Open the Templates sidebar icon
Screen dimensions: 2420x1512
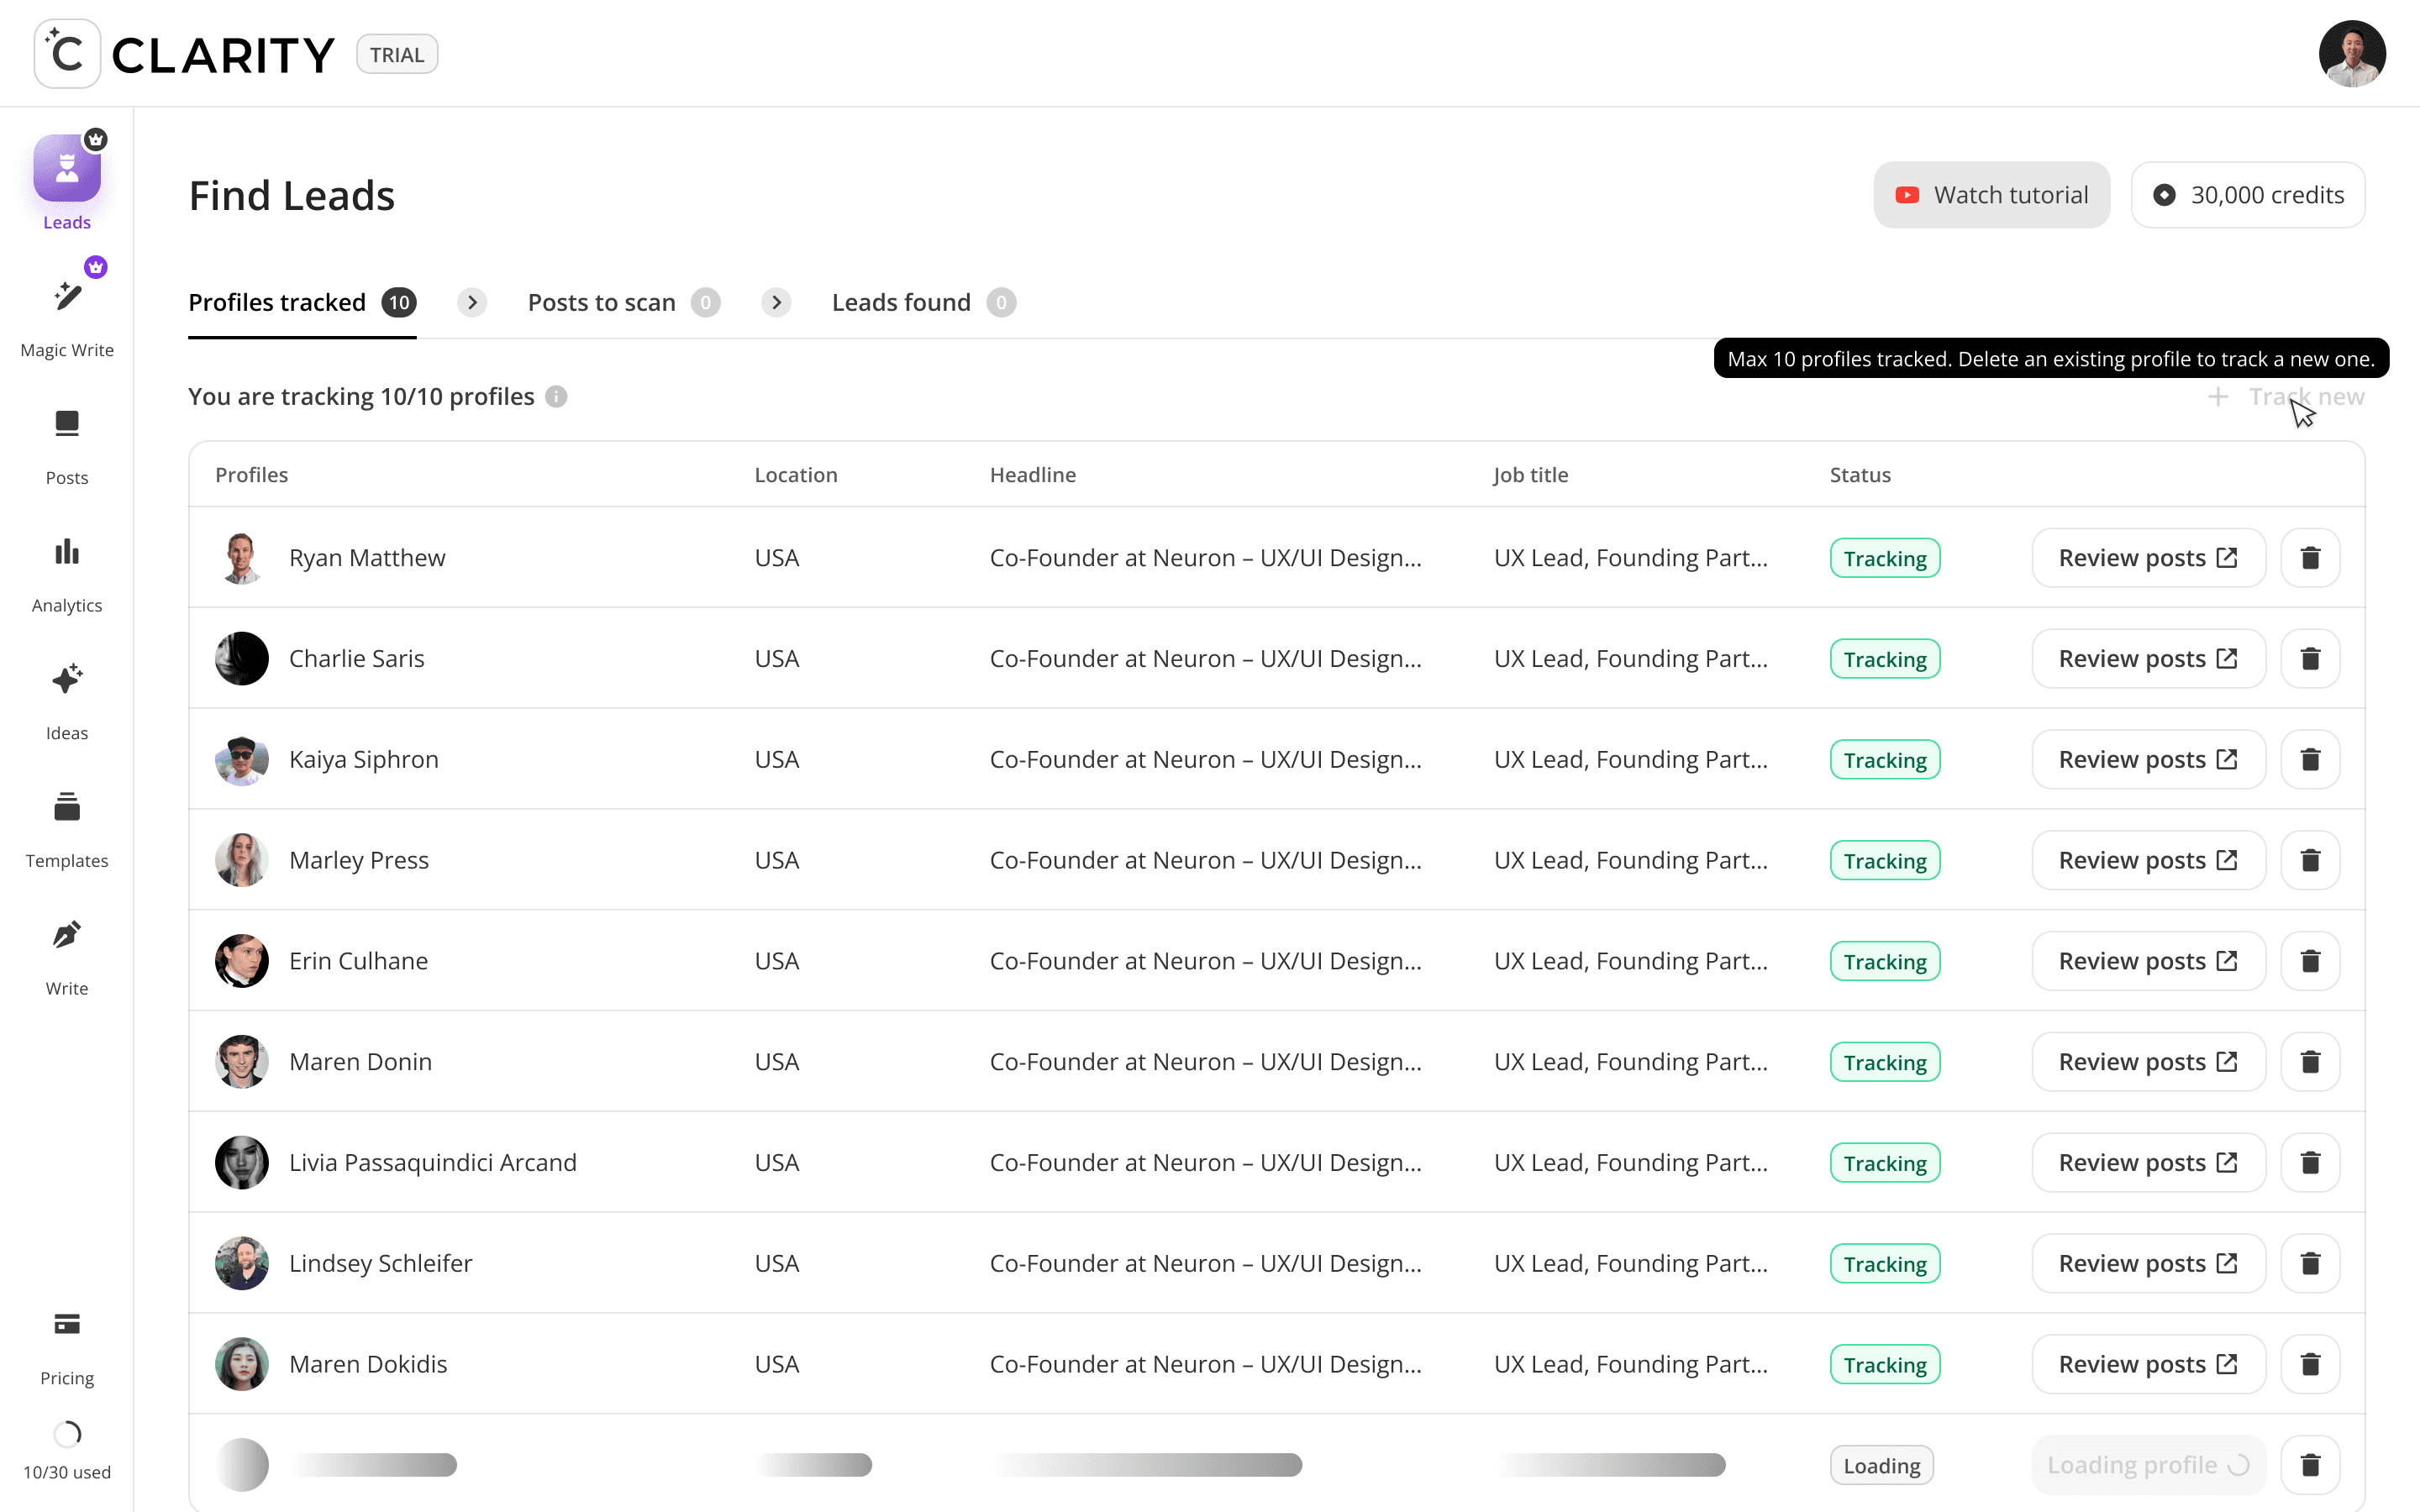point(67,807)
